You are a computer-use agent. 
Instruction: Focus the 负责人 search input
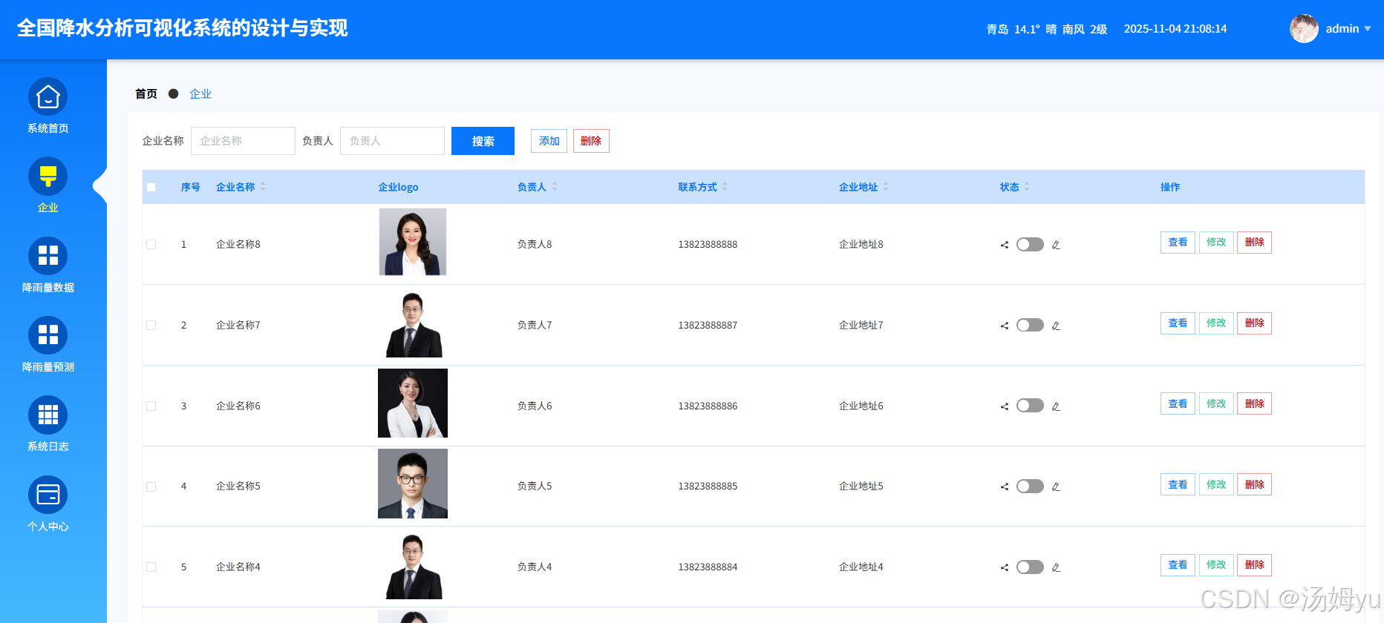click(x=392, y=141)
